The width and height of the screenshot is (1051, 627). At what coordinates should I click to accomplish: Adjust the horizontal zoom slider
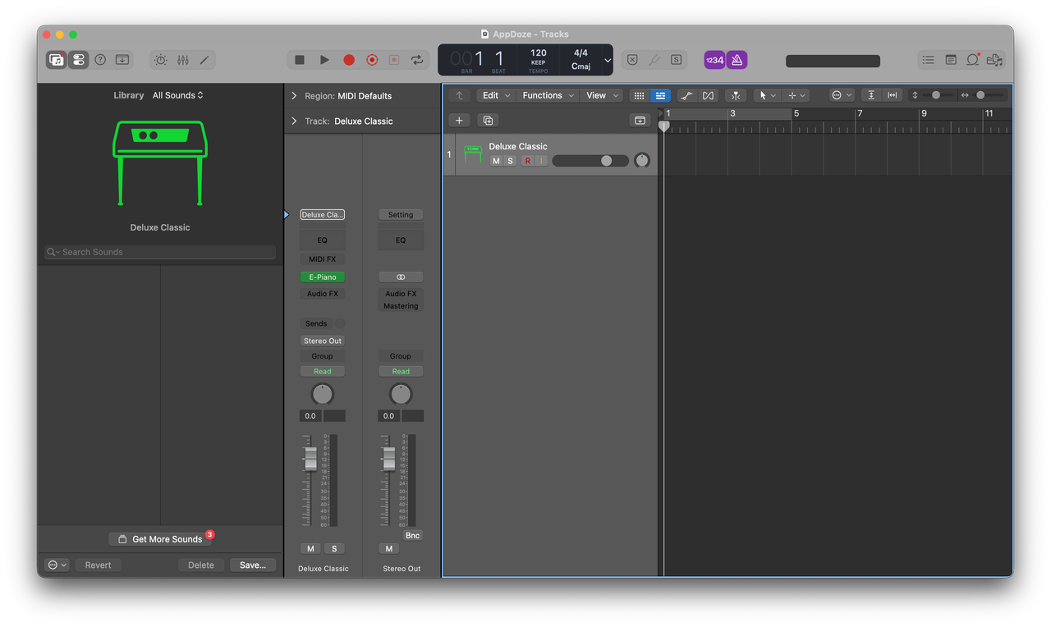(x=989, y=95)
